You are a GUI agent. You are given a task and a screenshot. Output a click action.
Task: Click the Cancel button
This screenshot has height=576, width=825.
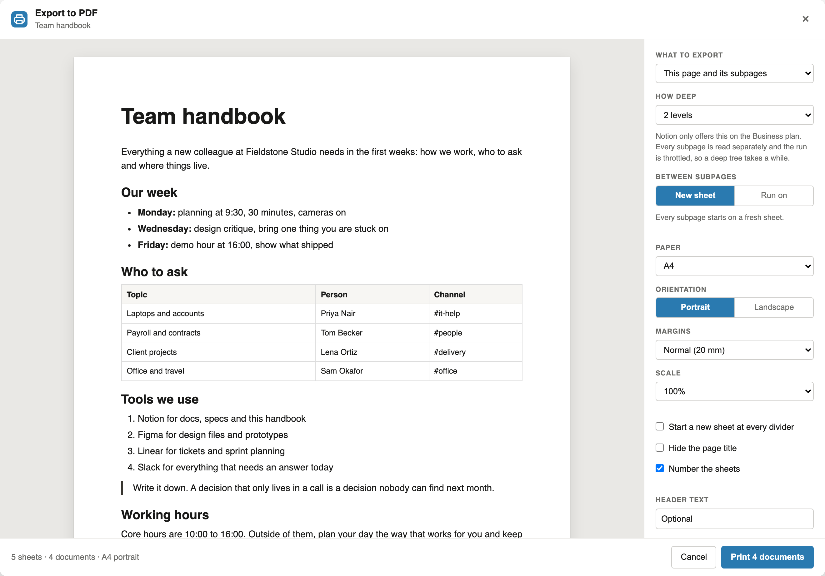point(693,557)
